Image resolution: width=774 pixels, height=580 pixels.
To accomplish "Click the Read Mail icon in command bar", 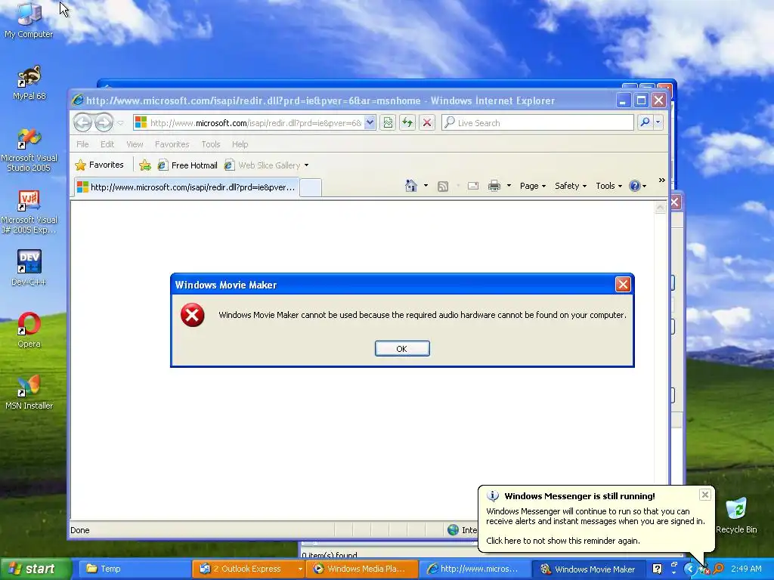I will [473, 186].
